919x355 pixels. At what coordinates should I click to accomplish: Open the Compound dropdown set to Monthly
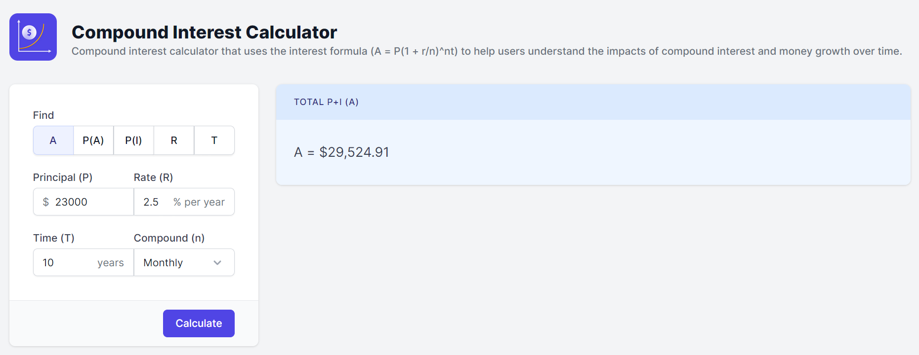[178, 263]
